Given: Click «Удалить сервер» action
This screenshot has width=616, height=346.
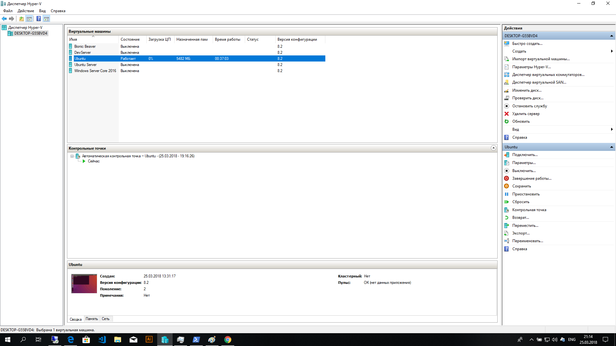Looking at the screenshot, I should tap(526, 114).
